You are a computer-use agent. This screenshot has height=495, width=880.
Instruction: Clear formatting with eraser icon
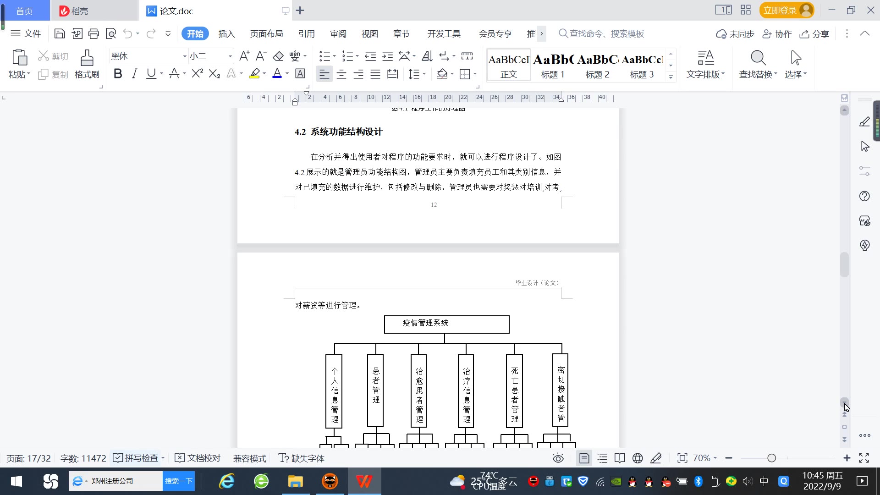tap(278, 56)
